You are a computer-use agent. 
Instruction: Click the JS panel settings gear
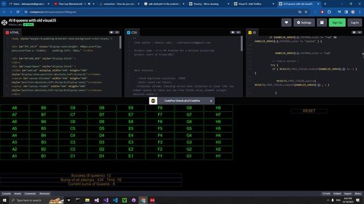pyautogui.click(x=354, y=32)
